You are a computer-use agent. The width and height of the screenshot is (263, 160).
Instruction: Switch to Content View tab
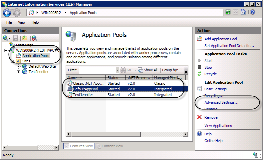(x=110, y=146)
